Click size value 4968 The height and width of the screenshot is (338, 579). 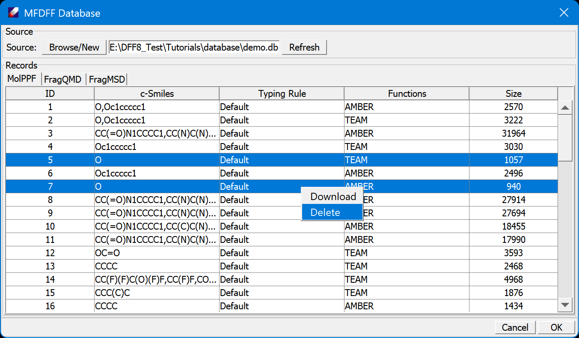[x=514, y=279]
